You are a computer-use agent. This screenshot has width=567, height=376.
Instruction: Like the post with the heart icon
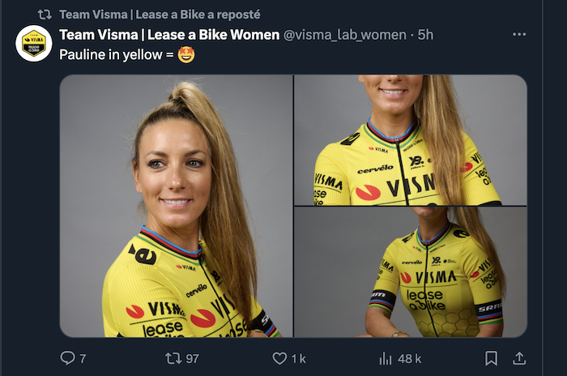(x=279, y=358)
